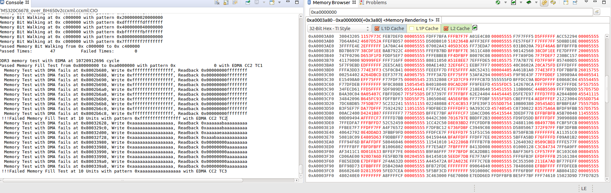This screenshot has height=193, width=611.
Task: Click Display Selected Console icon
Action: [257, 2]
